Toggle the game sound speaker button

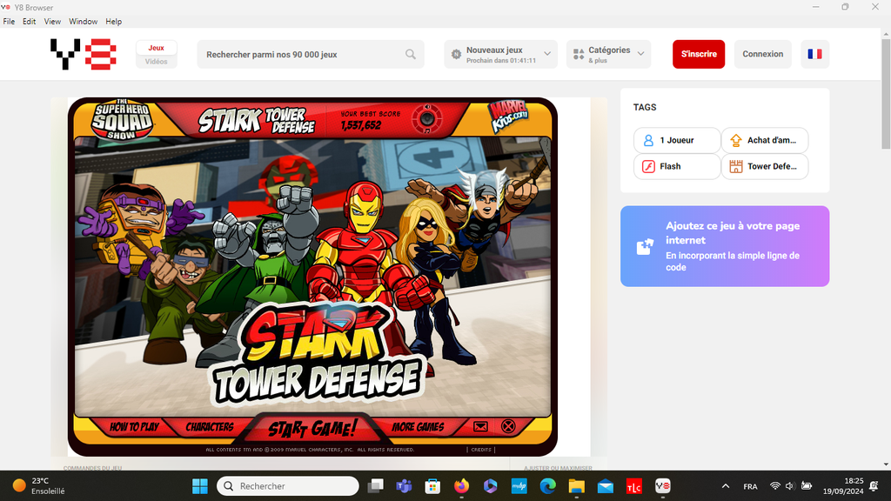point(426,117)
